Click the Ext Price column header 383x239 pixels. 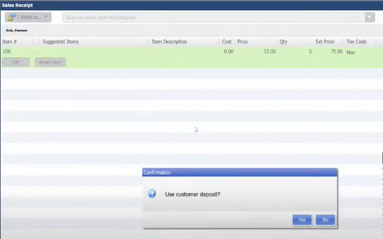pos(325,42)
